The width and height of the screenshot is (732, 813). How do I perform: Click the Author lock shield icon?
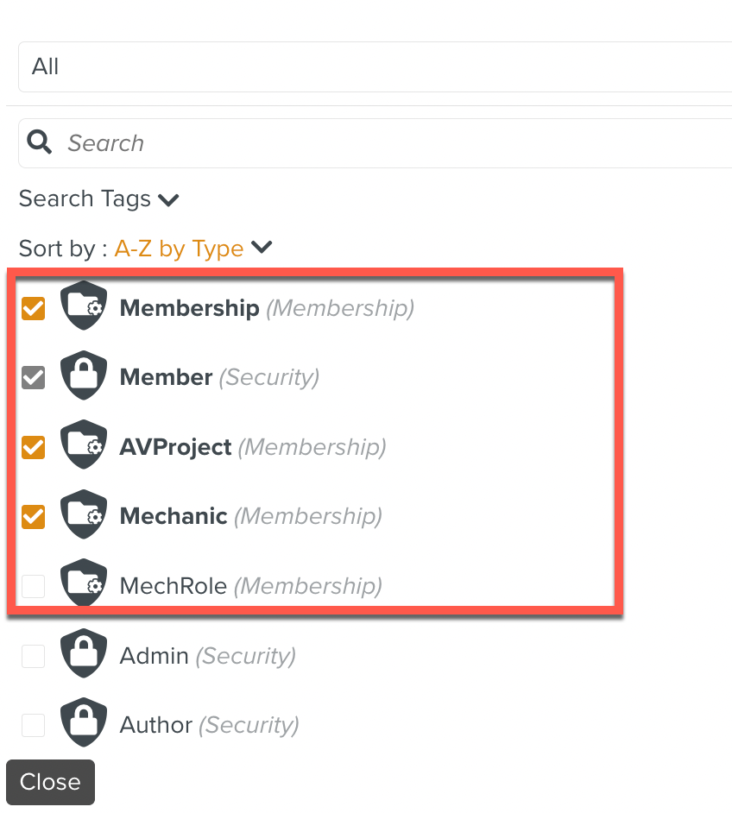pyautogui.click(x=84, y=724)
